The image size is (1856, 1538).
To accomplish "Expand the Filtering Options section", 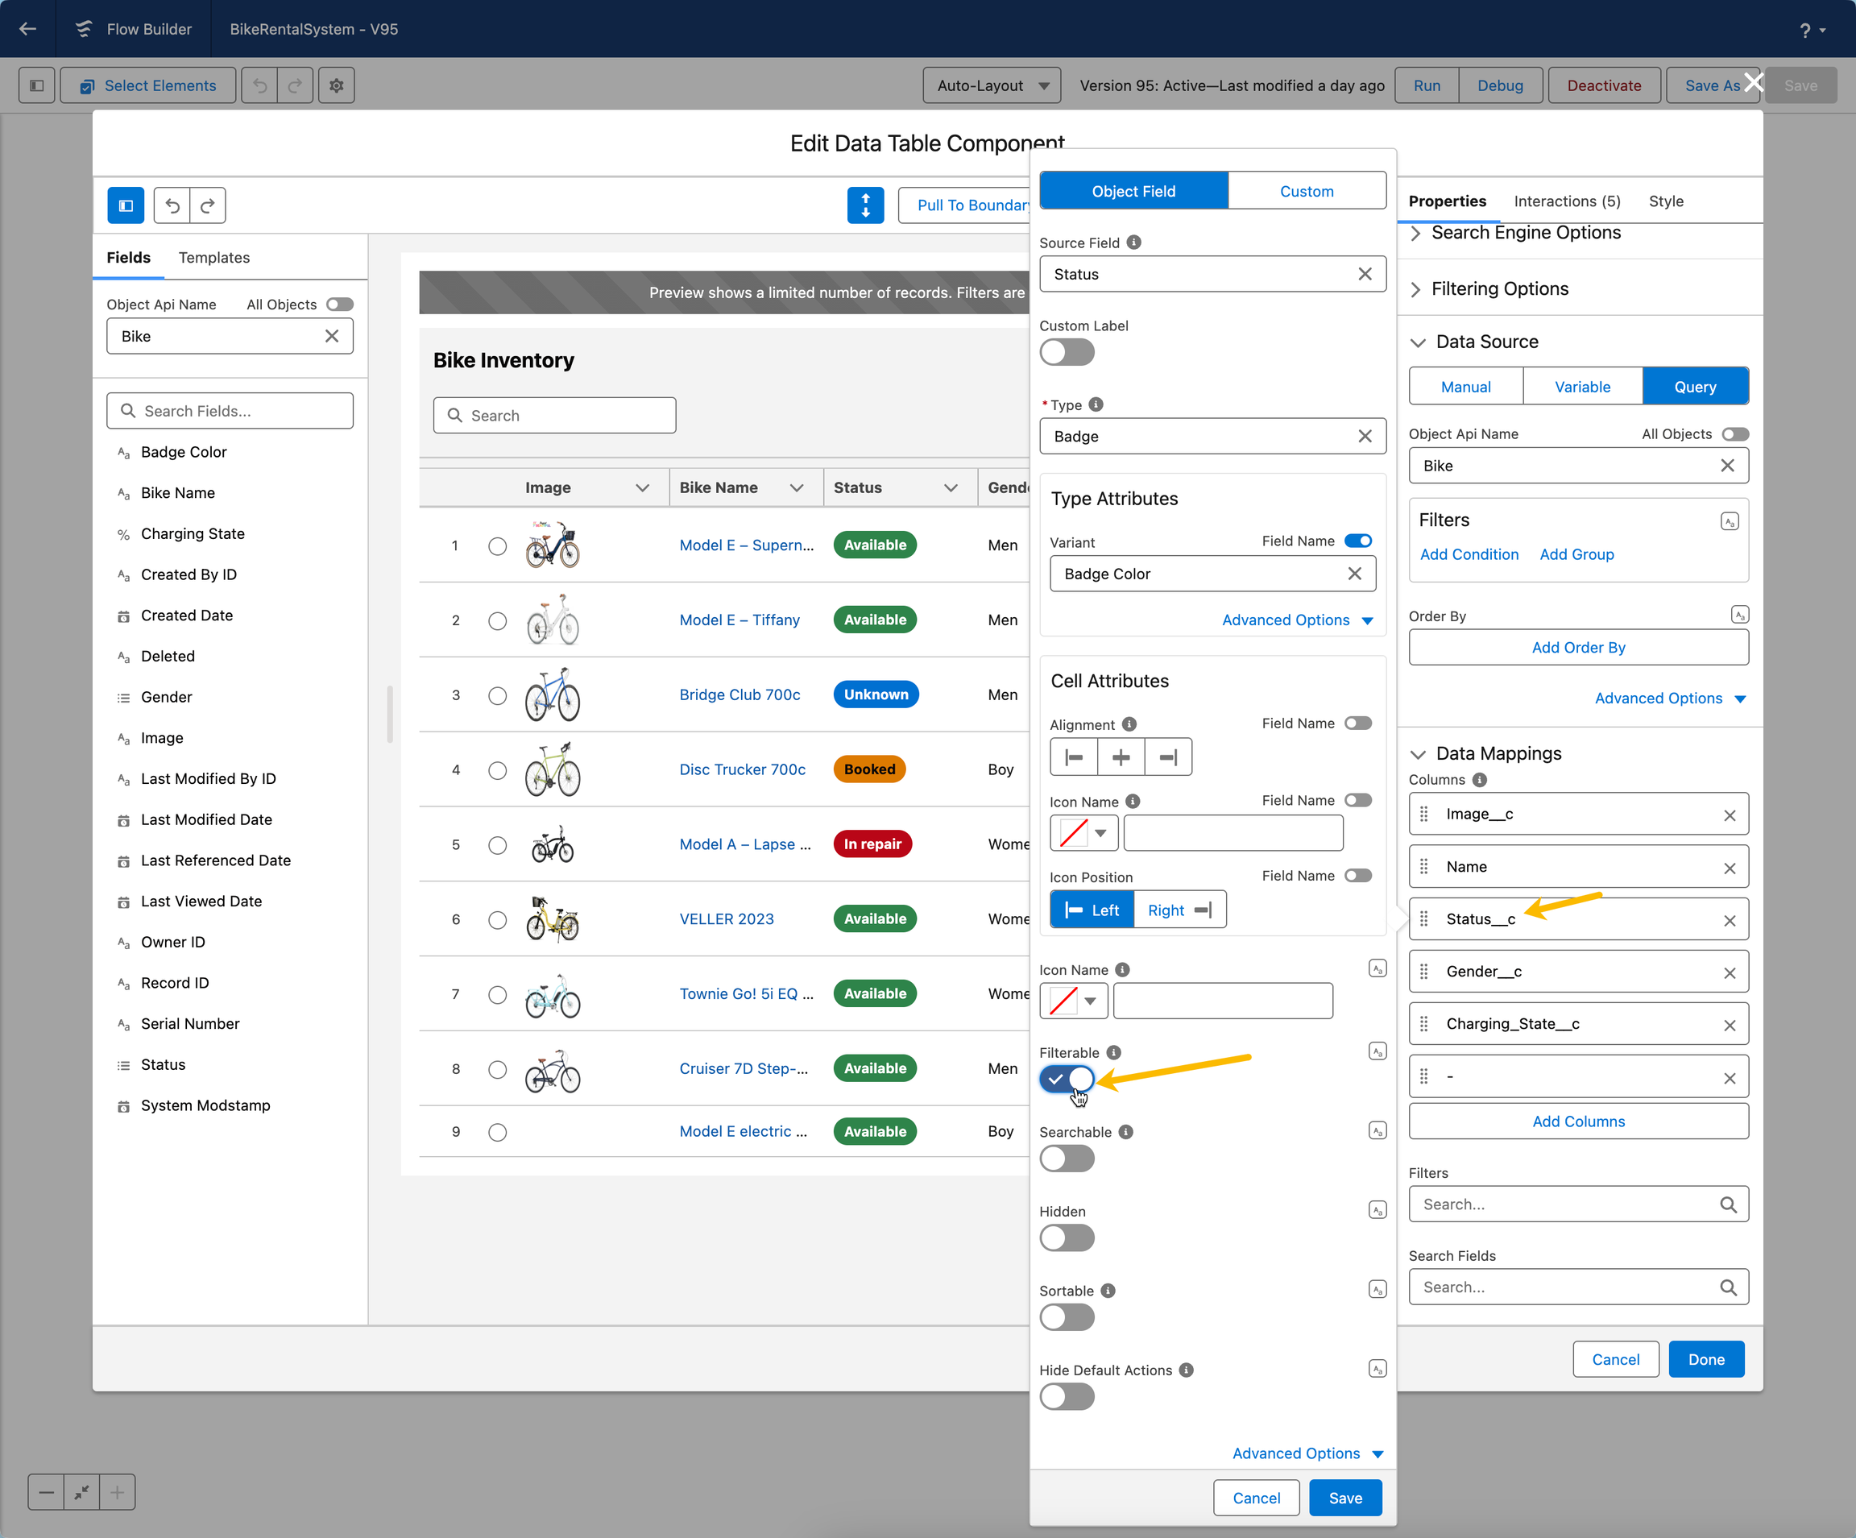I will pyautogui.click(x=1499, y=289).
